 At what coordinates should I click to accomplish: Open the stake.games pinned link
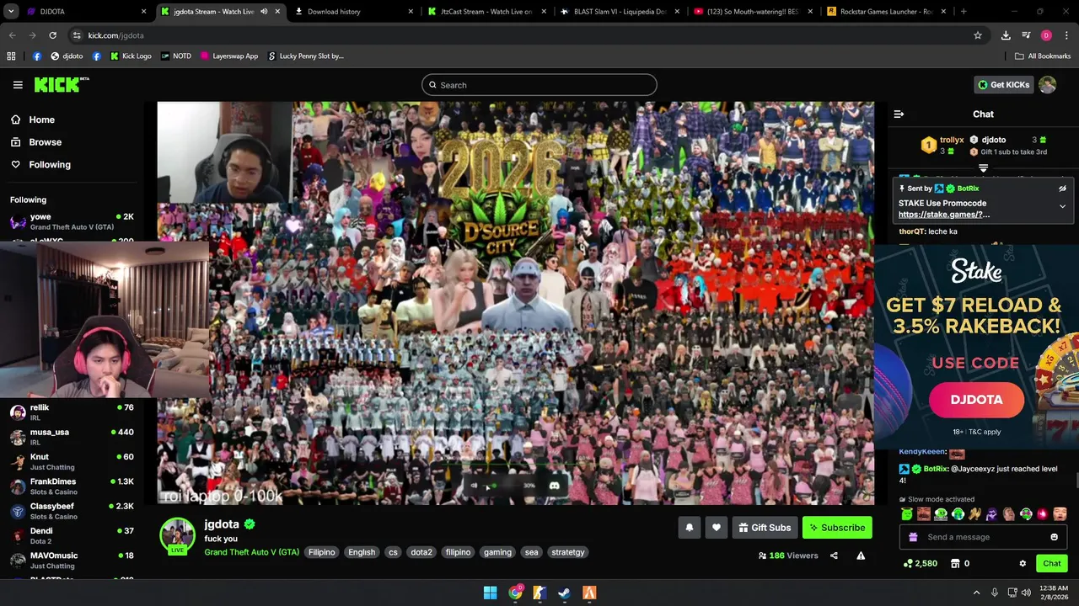pyautogui.click(x=944, y=215)
